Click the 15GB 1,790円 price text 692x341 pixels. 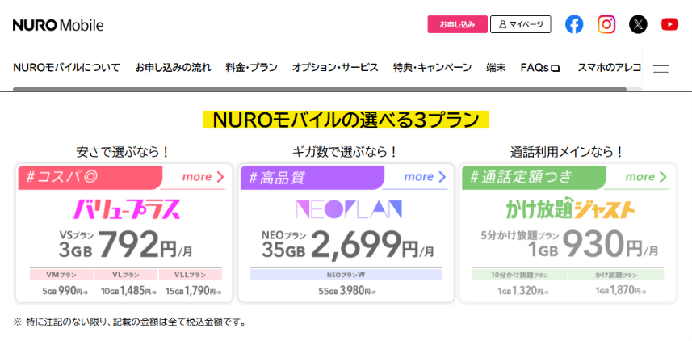click(x=193, y=291)
